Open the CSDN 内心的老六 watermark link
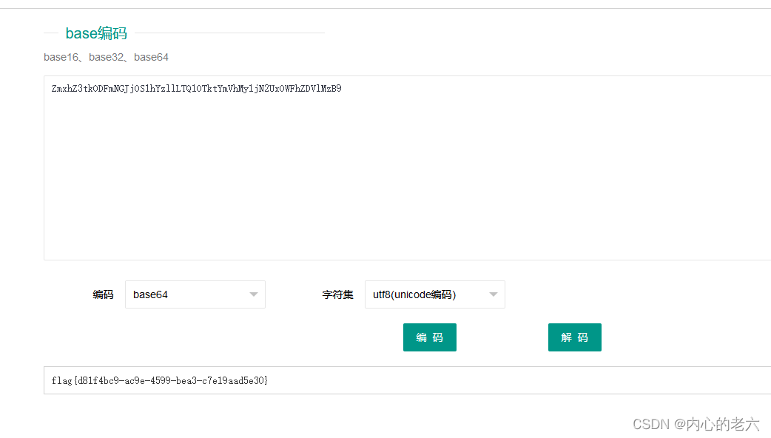The image size is (771, 438). 696,424
